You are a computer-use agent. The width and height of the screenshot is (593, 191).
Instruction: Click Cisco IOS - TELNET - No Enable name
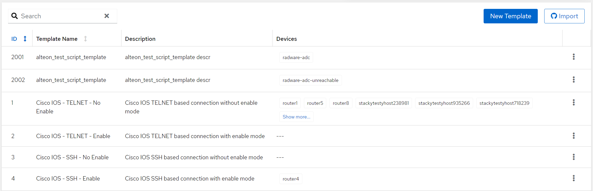(x=68, y=107)
